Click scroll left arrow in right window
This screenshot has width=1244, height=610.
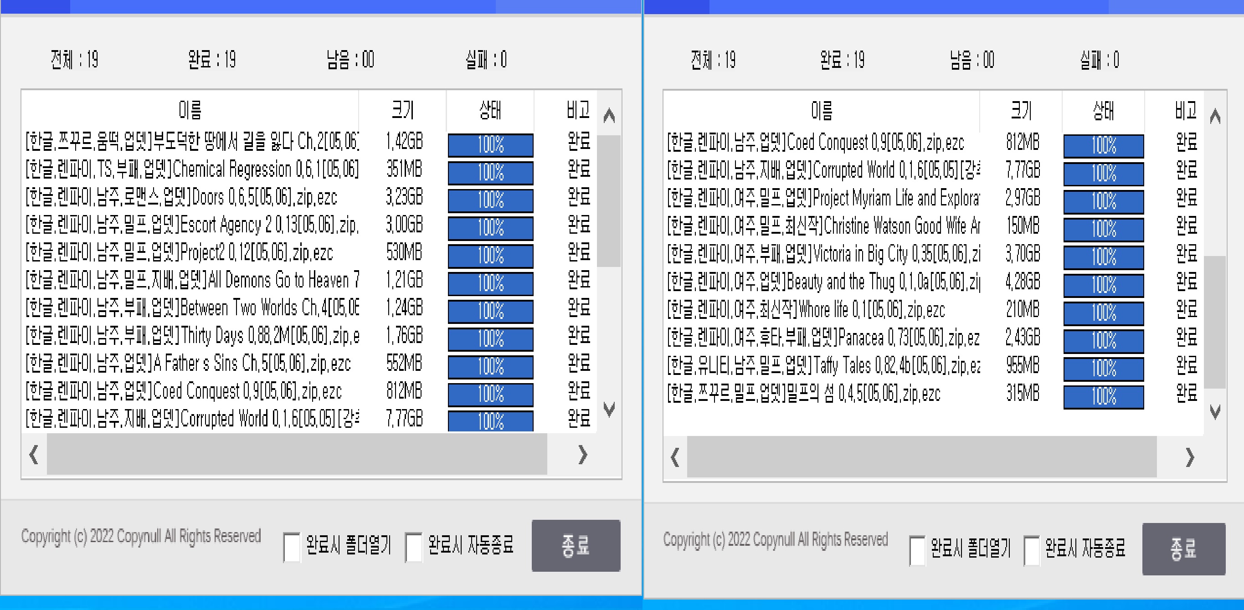coord(675,457)
